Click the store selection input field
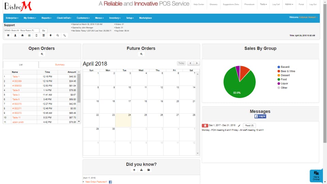The image size is (327, 184). pyautogui.click(x=21, y=30)
